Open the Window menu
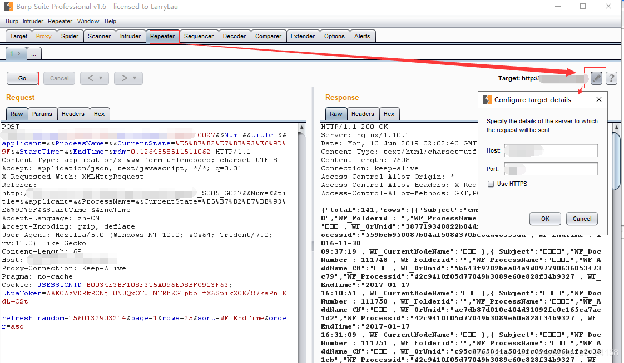Viewport: 624px width, 363px height. click(88, 22)
